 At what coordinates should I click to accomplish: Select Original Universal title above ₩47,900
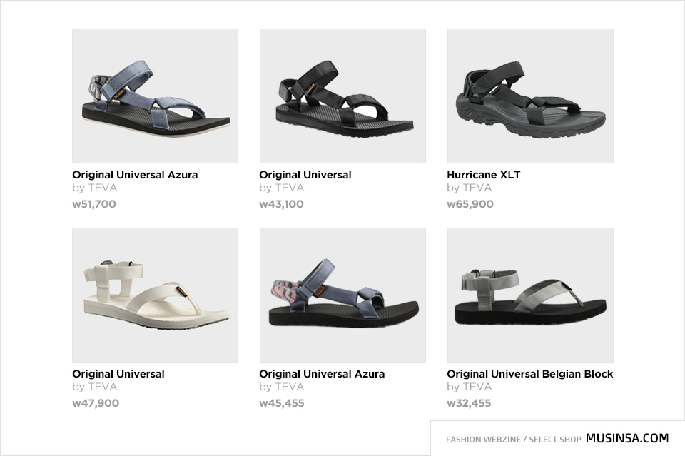pos(118,374)
